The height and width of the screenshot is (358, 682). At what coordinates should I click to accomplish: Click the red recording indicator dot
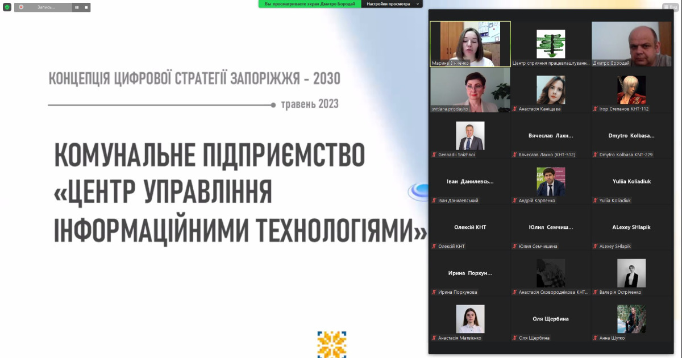point(21,7)
